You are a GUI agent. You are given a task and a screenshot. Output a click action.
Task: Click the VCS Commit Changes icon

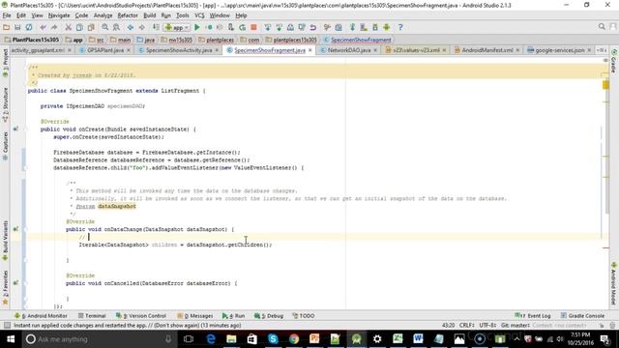(280, 27)
